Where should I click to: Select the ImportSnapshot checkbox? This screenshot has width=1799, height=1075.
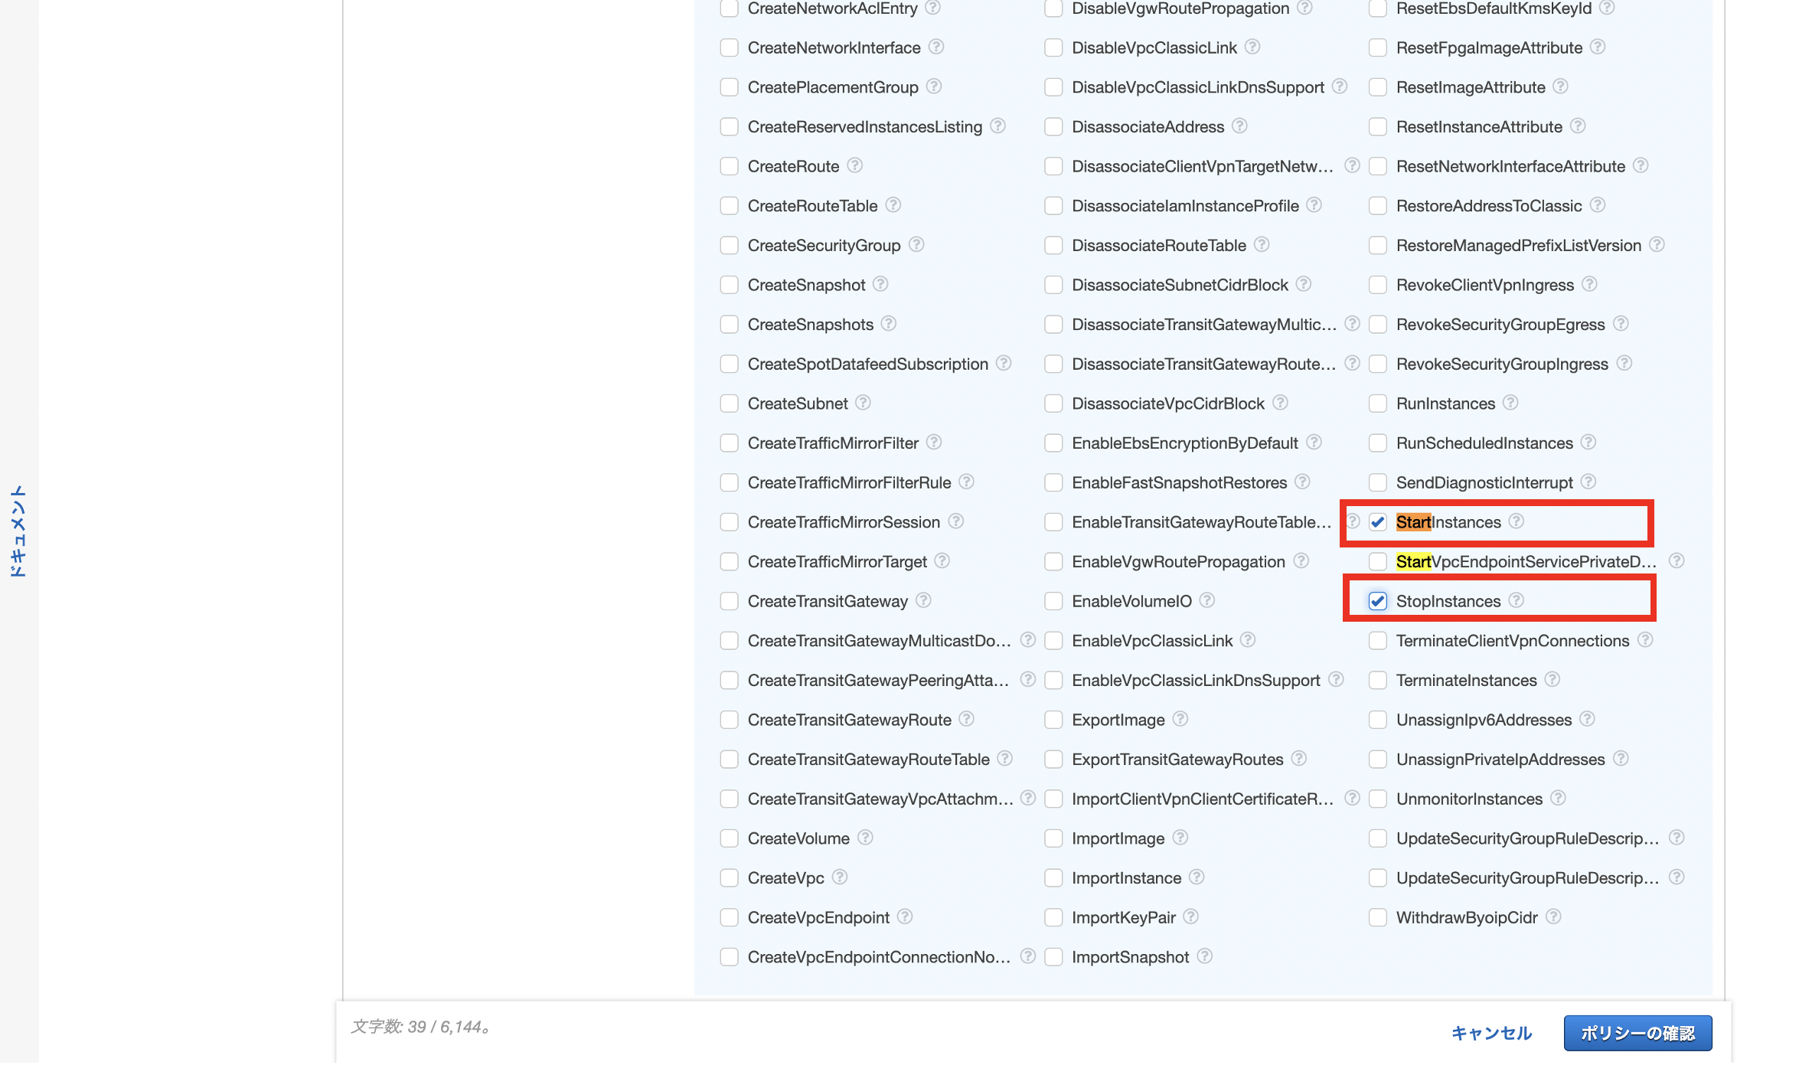point(1053,956)
